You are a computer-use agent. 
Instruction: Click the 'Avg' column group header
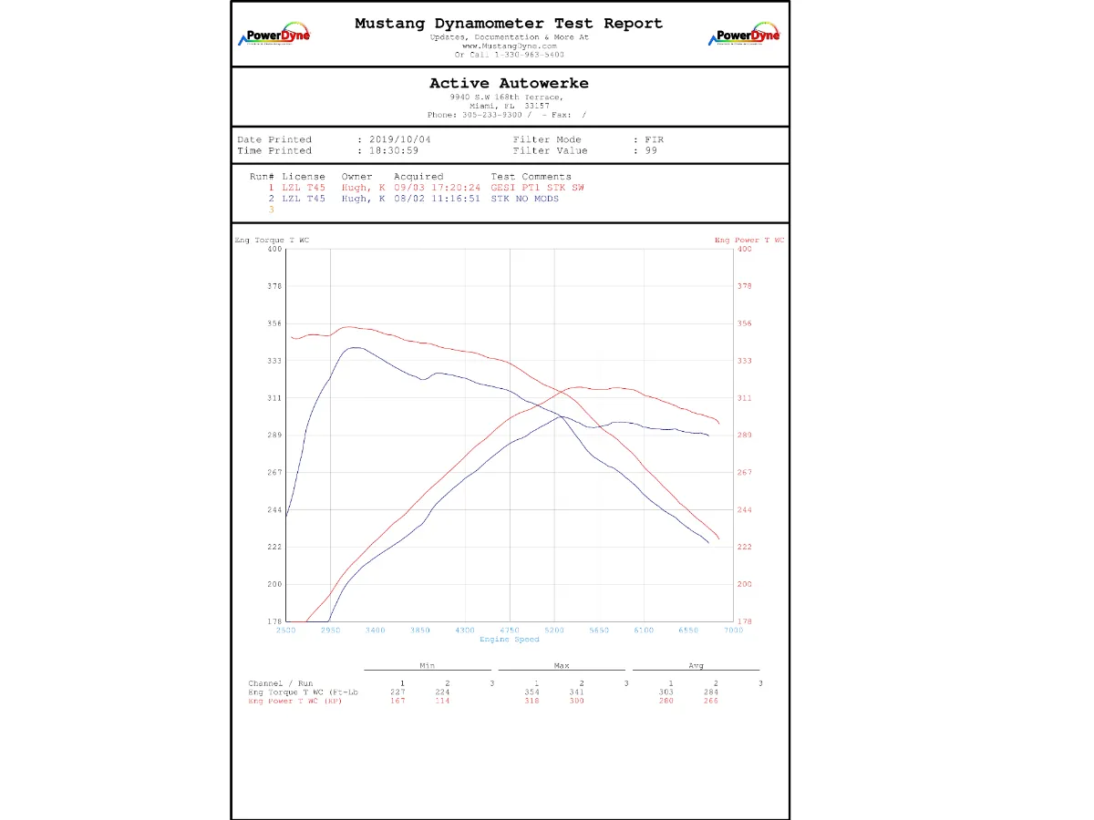696,665
